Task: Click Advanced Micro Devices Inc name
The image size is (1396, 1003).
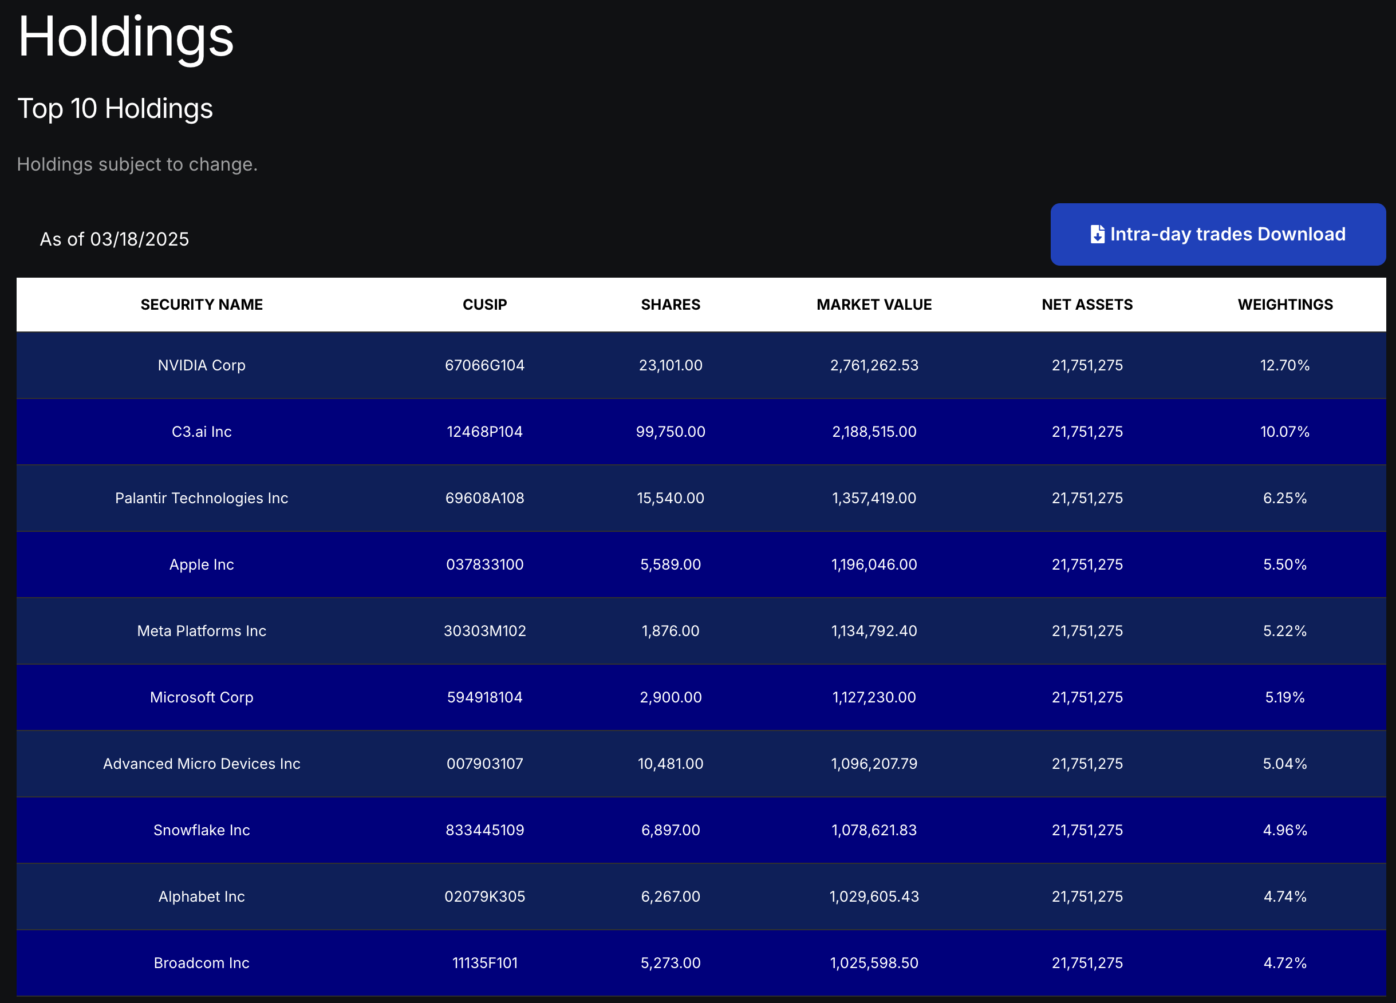Action: click(x=202, y=764)
